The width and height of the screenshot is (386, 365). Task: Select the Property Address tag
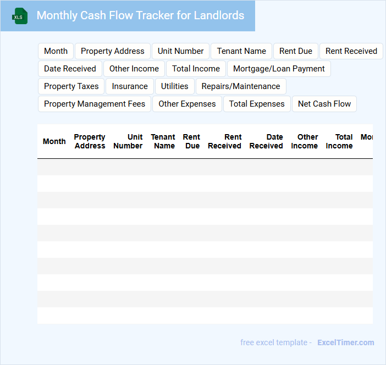pos(113,51)
